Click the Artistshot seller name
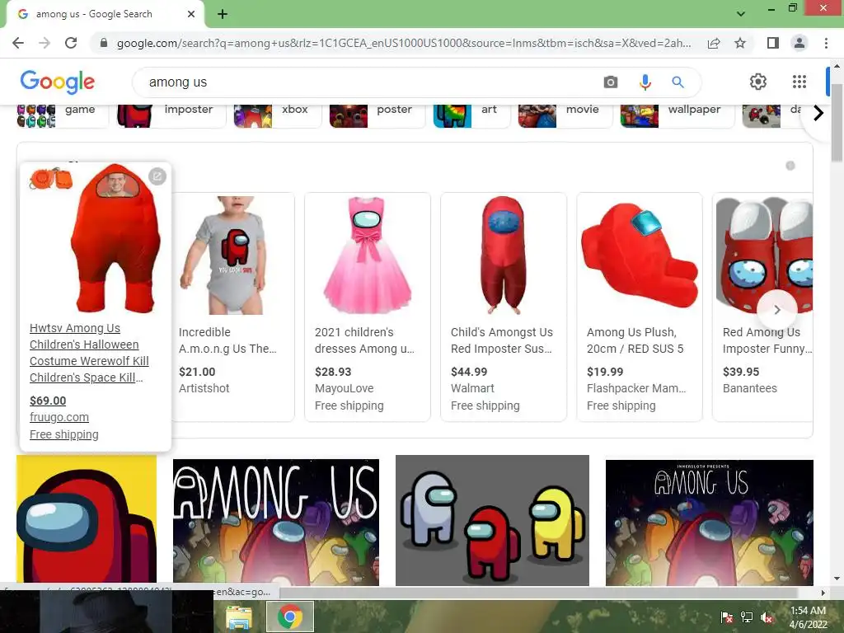This screenshot has height=633, width=844. point(204,389)
